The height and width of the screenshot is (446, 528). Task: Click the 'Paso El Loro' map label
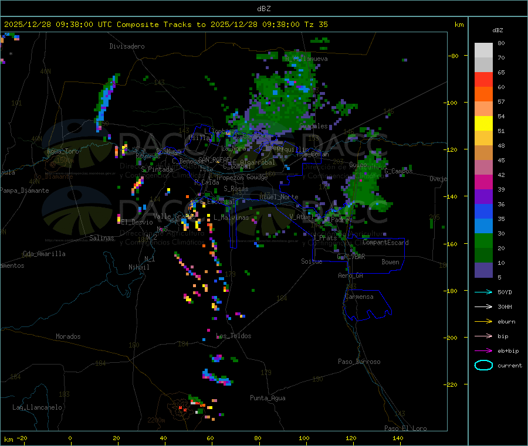point(405,428)
